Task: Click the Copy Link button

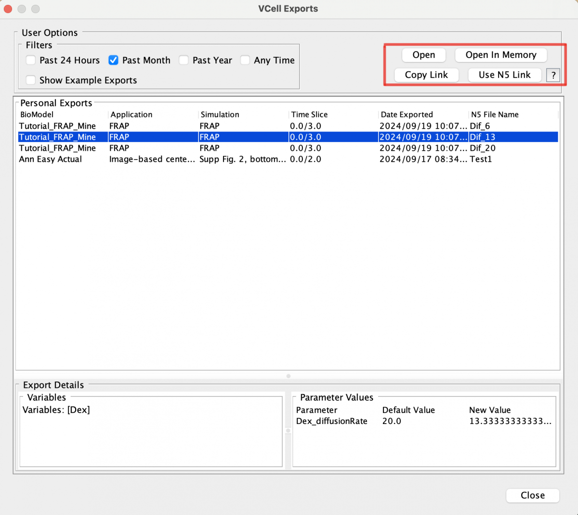Action: (426, 75)
